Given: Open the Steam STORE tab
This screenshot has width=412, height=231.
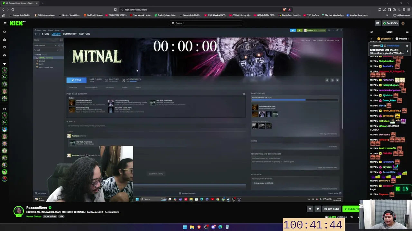Looking at the screenshot, I should click(45, 34).
